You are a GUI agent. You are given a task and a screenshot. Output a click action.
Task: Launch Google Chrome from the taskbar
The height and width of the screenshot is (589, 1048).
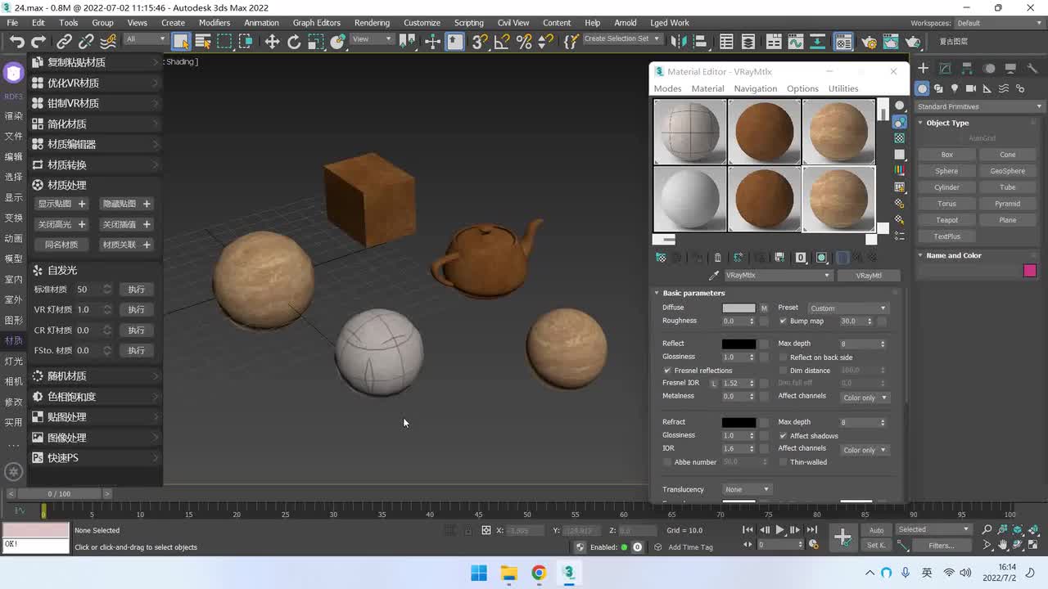point(539,573)
